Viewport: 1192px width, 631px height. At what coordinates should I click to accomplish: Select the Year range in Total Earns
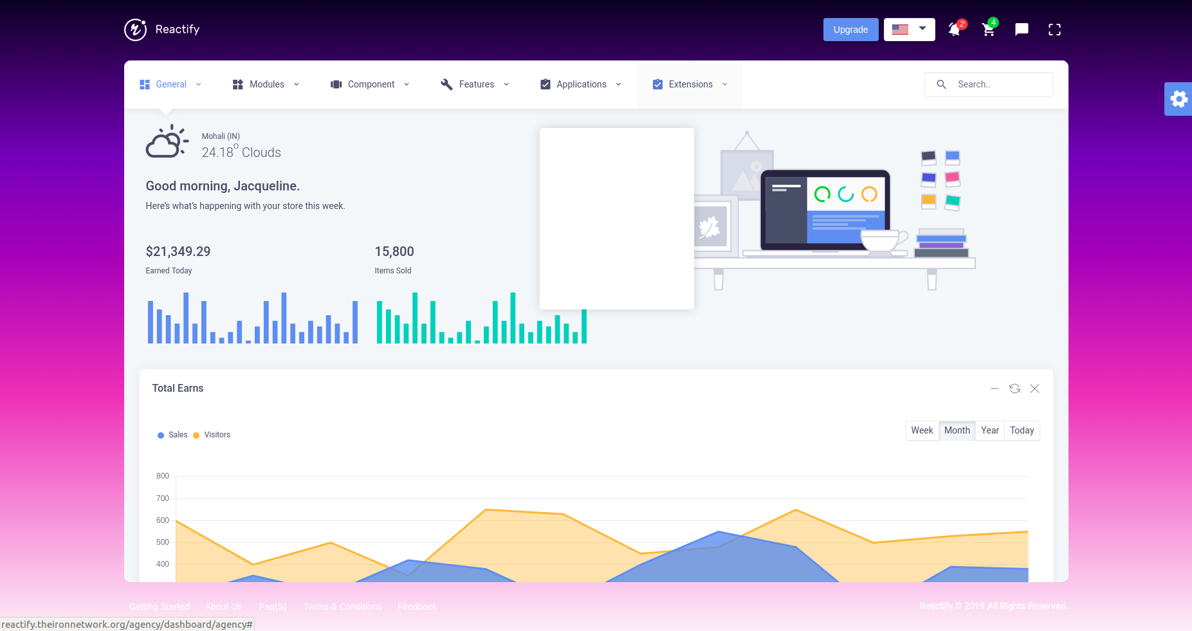990,430
